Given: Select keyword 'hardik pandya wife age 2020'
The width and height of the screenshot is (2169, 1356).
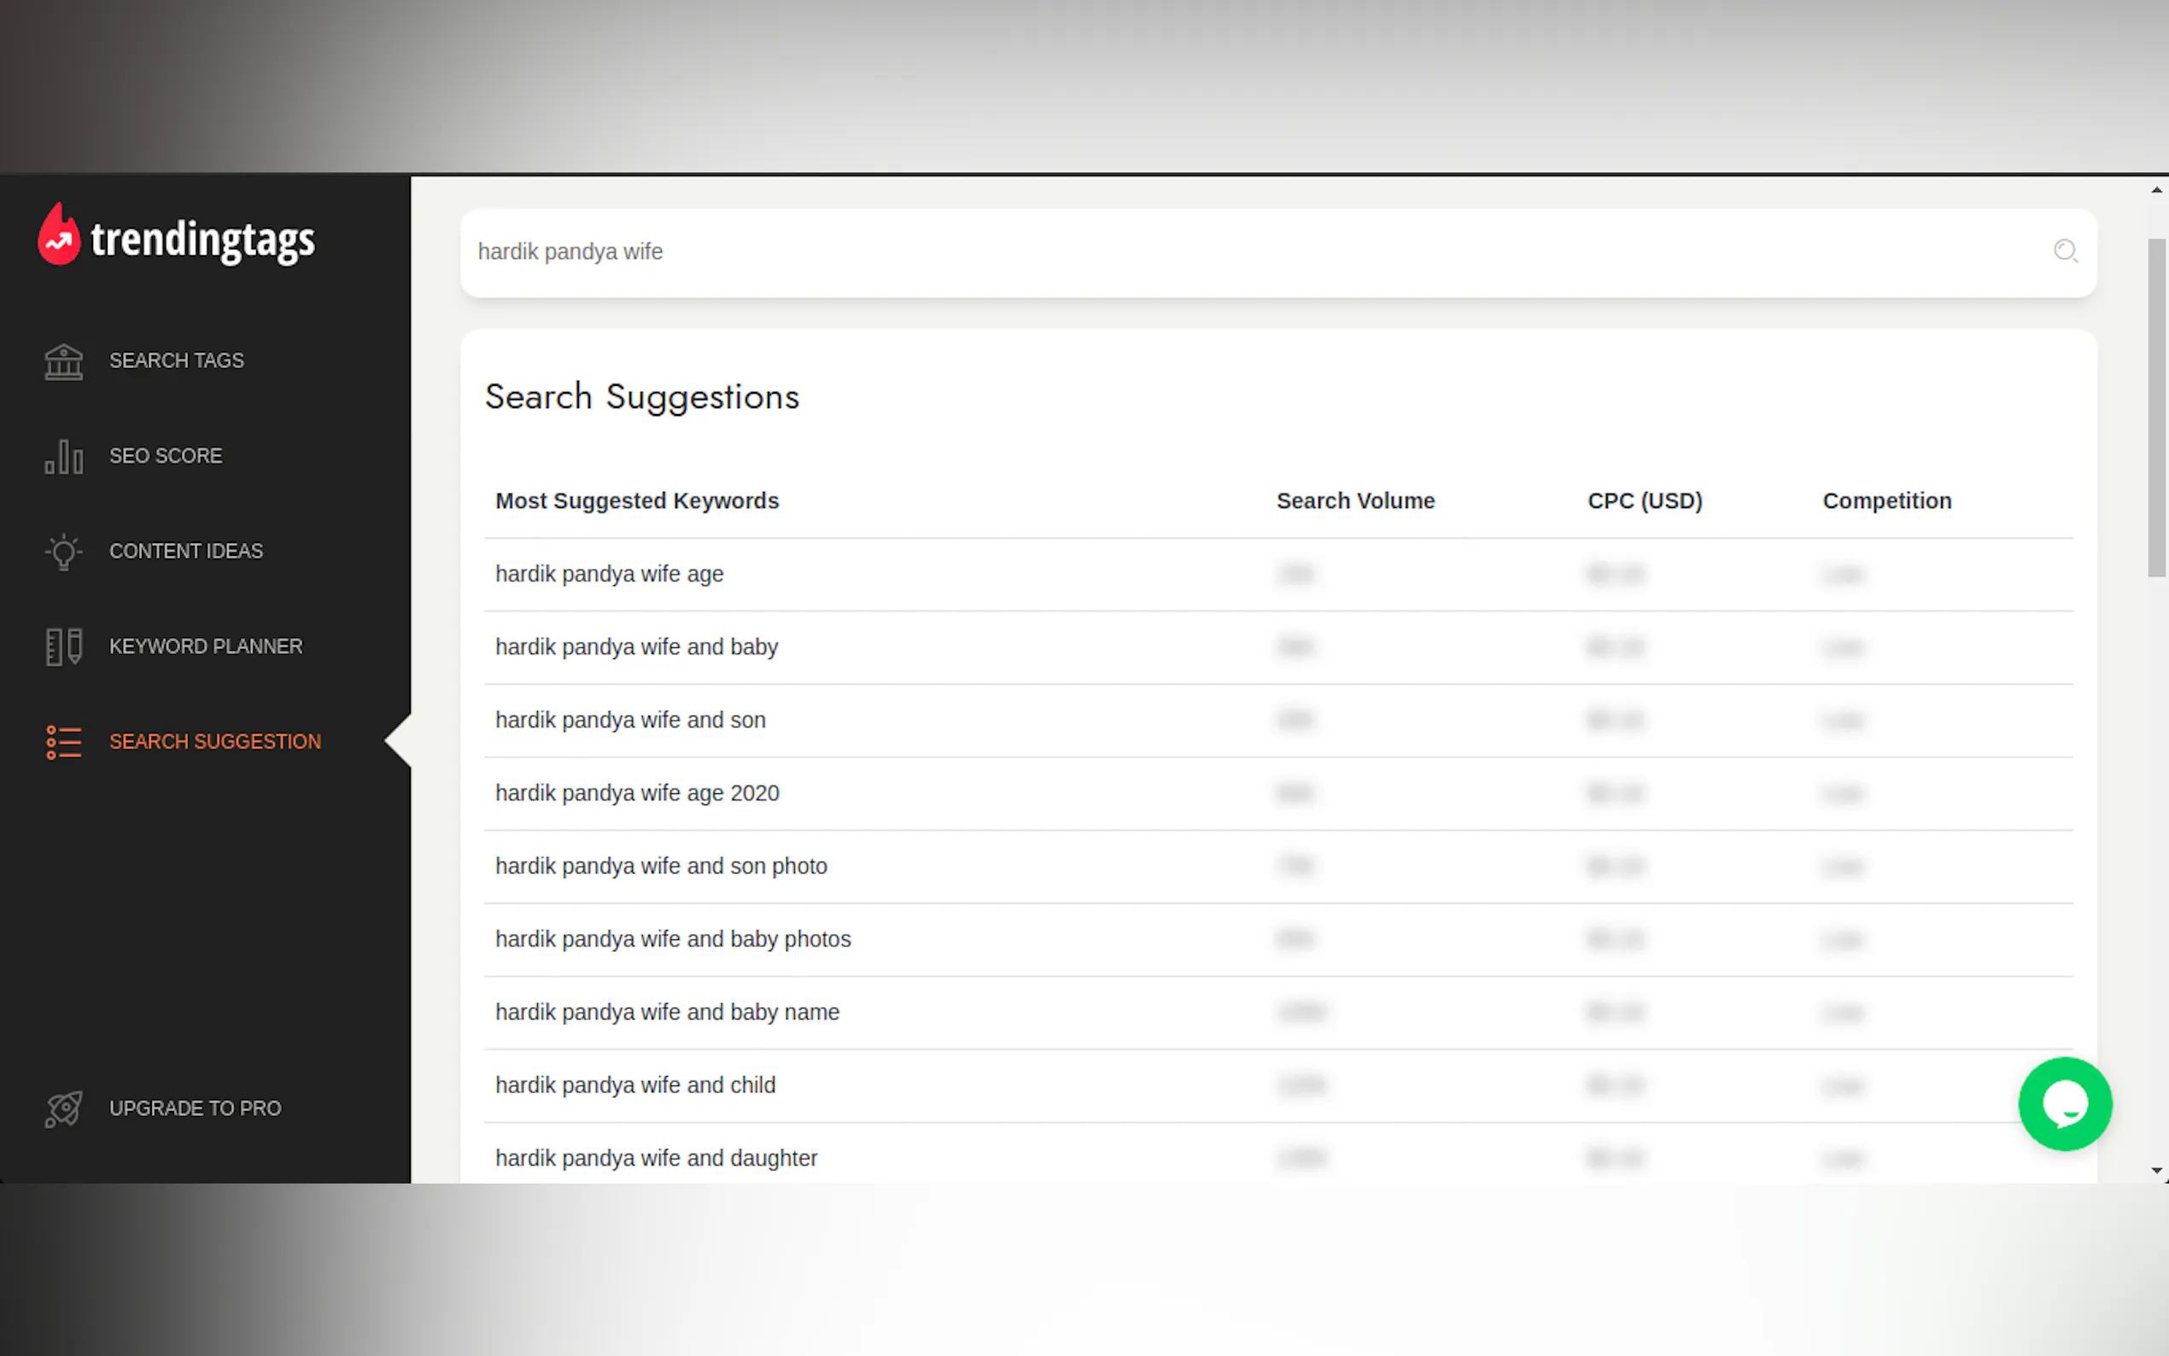Looking at the screenshot, I should (x=637, y=792).
